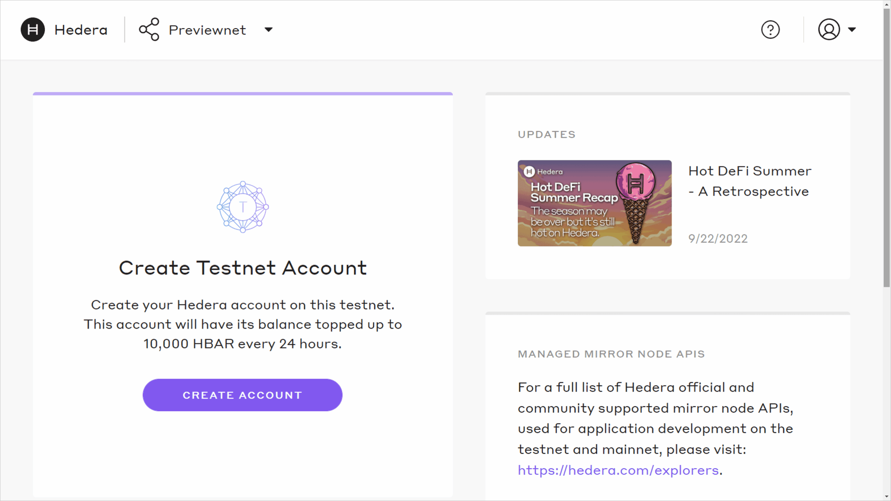891x501 pixels.
Task: Click the Create Testnet Account heading
Action: coord(243,268)
